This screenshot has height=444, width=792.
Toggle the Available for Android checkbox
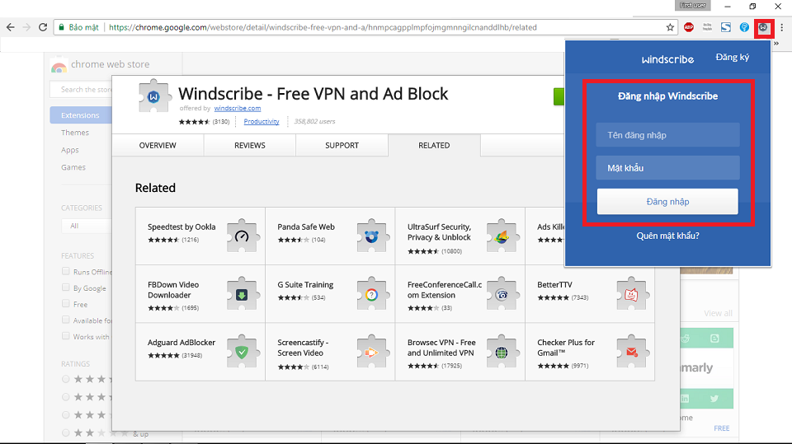tap(66, 320)
